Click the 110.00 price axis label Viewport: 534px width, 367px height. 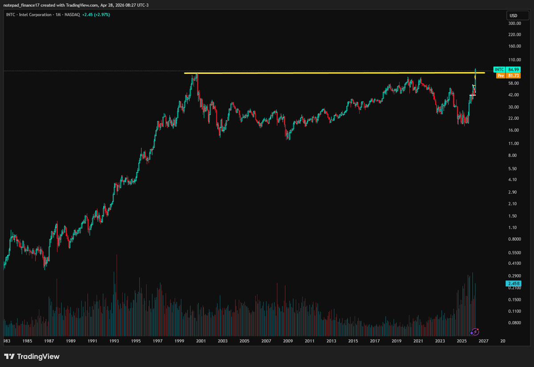[514, 60]
